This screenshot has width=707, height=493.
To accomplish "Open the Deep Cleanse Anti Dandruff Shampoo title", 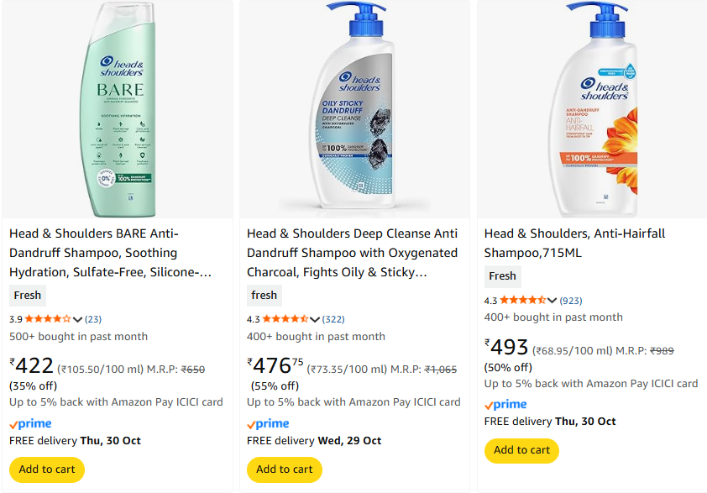I will (x=352, y=253).
